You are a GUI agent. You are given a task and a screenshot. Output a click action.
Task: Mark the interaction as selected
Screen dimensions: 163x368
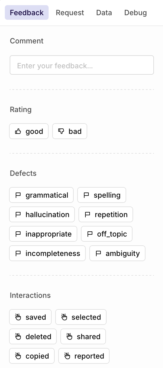pos(81,317)
